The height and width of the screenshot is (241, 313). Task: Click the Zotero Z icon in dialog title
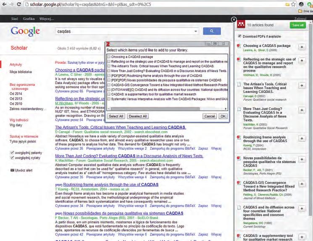coord(108,44)
